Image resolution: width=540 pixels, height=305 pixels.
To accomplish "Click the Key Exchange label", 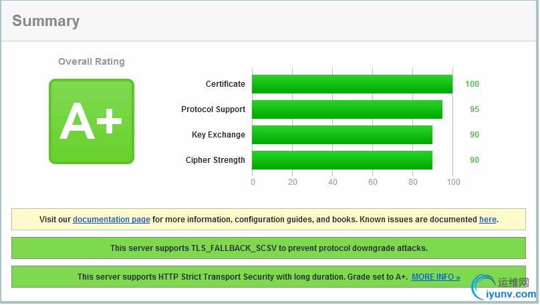I will click(219, 135).
